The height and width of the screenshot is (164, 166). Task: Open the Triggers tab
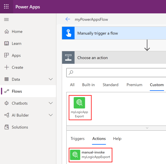(x=77, y=139)
